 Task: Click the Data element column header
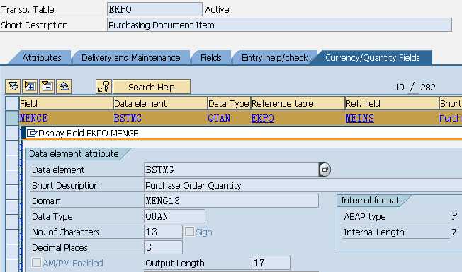(160, 103)
